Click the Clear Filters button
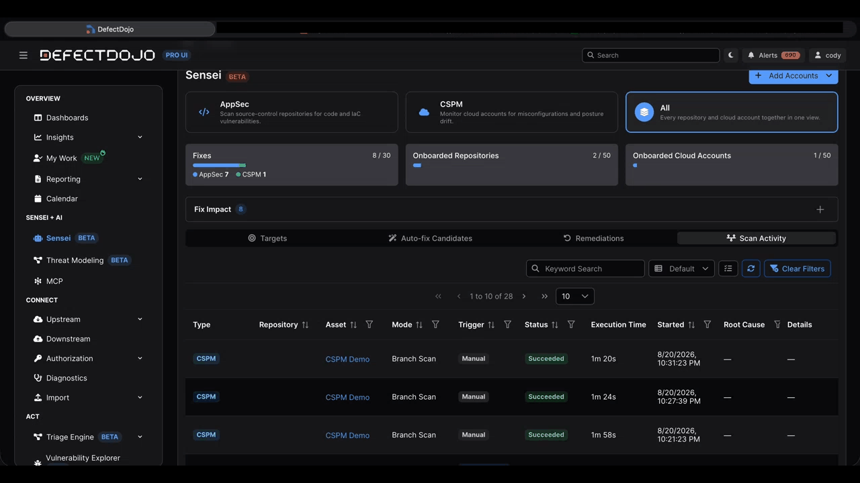Image resolution: width=860 pixels, height=483 pixels. coord(798,268)
